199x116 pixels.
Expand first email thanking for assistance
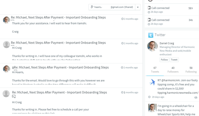click(71, 26)
